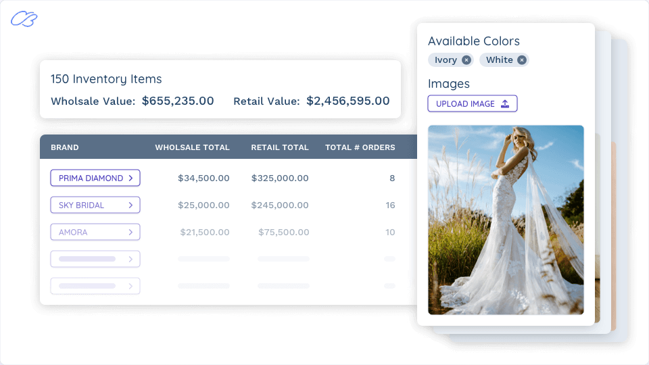Screen dimensions: 649x365
Task: Select the Total # Orders header
Action: [x=360, y=147]
